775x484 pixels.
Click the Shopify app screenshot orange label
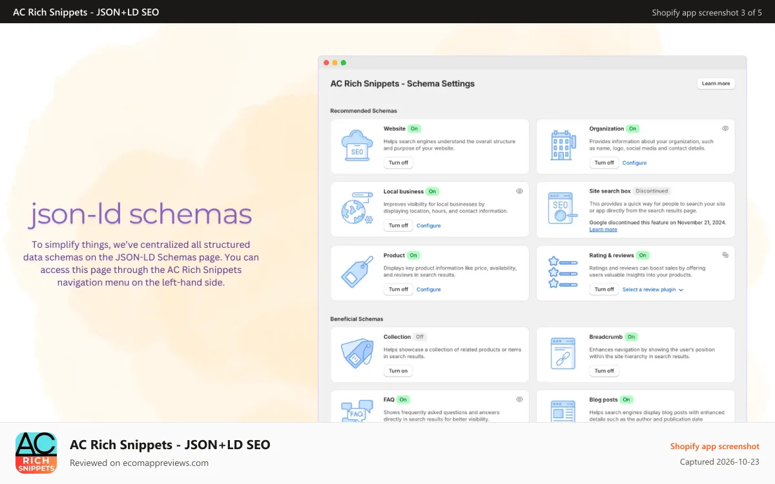point(715,446)
